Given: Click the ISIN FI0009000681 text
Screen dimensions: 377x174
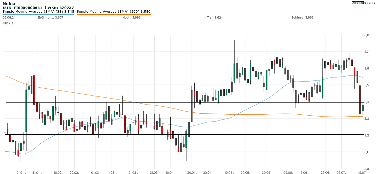Looking at the screenshot, I should [23, 8].
